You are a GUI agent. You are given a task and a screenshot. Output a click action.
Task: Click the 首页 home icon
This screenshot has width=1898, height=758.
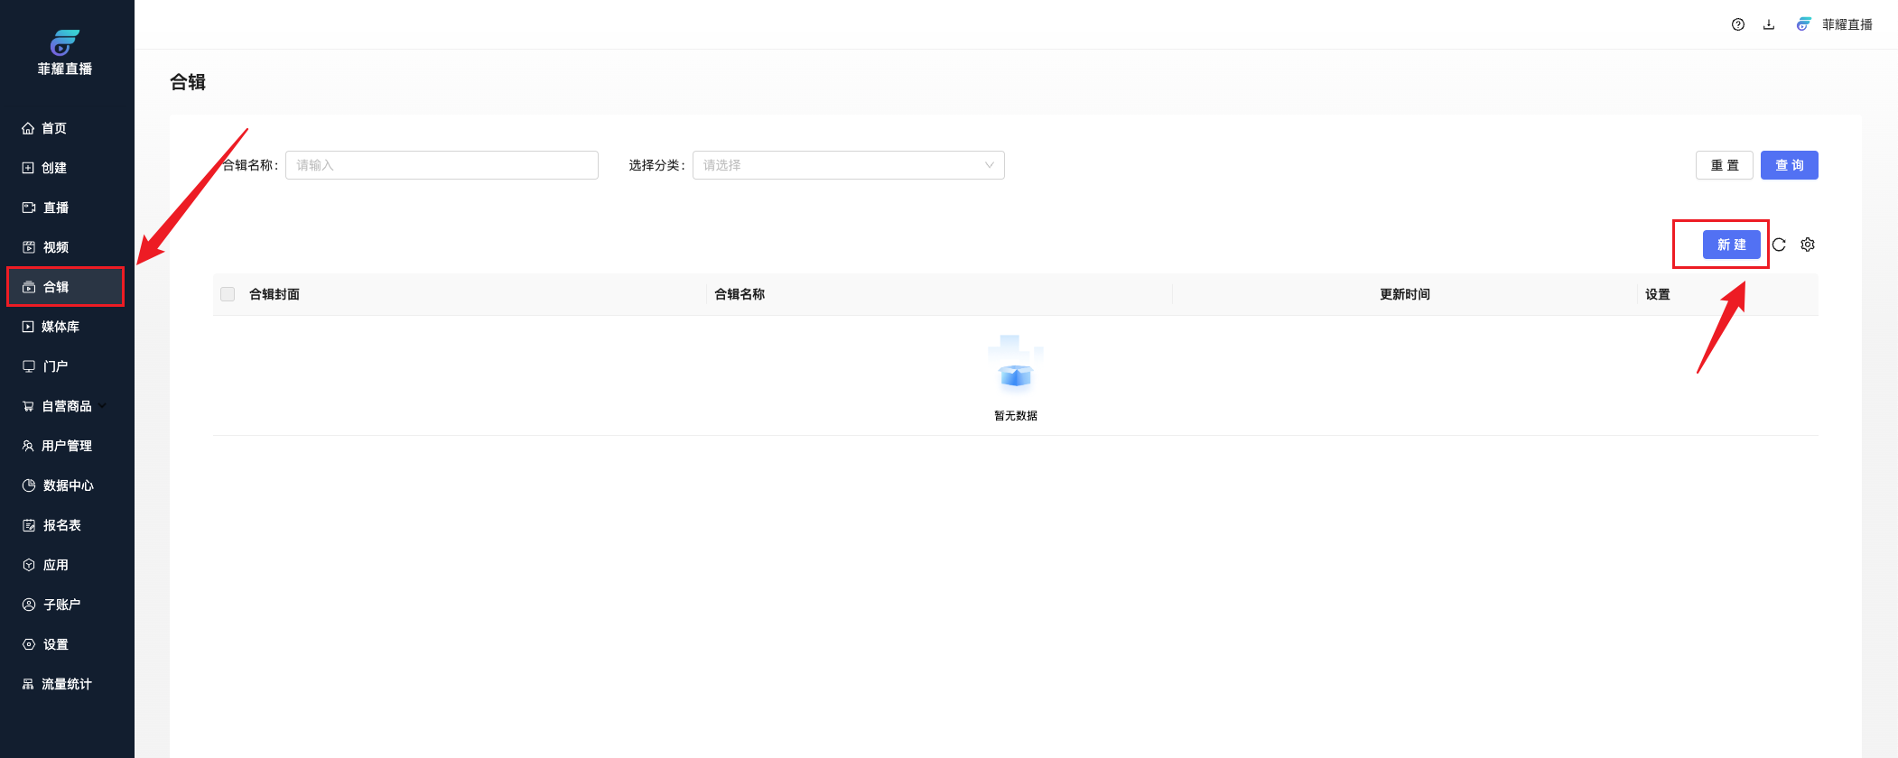pyautogui.click(x=28, y=128)
